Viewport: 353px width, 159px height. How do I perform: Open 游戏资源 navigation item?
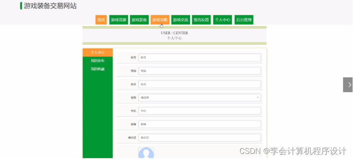click(119, 20)
